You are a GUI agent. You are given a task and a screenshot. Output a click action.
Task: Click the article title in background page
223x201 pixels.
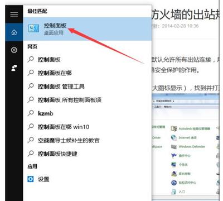tap(186, 15)
